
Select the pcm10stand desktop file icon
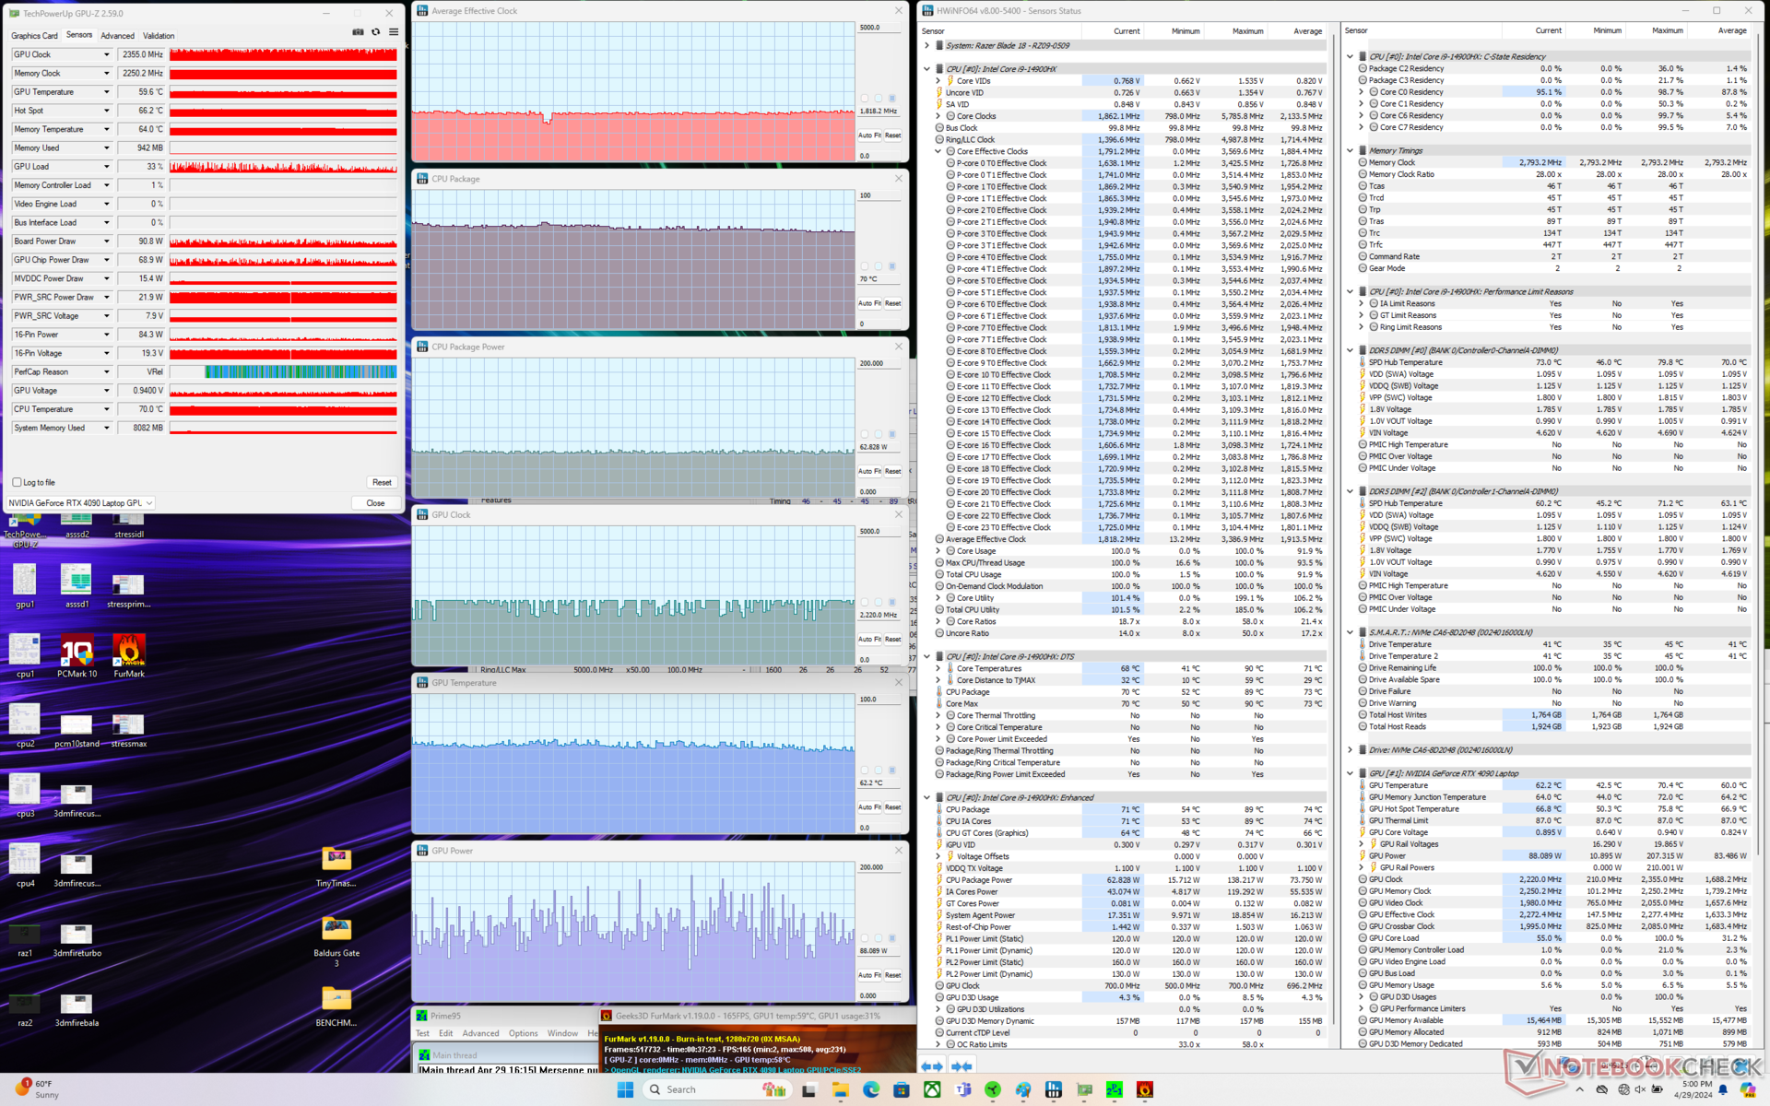click(x=77, y=730)
